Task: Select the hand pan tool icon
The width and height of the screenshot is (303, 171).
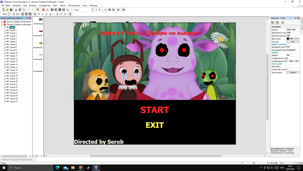Action: point(14,14)
